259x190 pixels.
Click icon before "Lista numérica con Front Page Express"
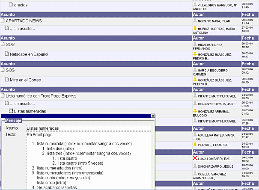tap(3, 96)
